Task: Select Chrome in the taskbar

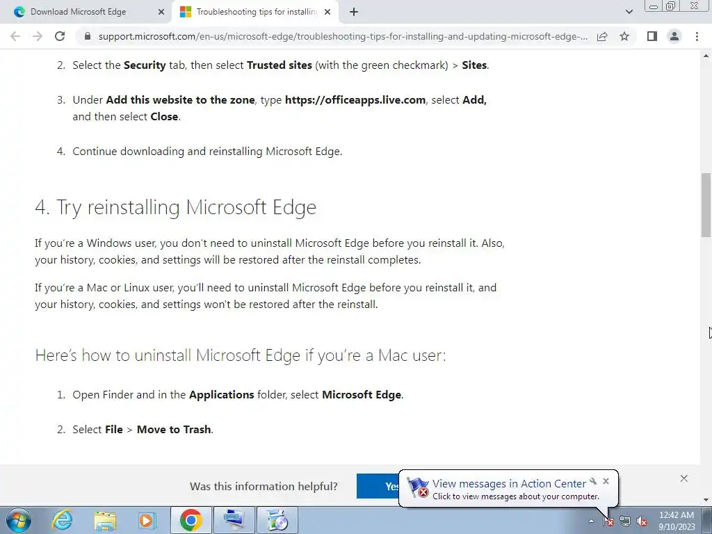Action: [x=191, y=520]
